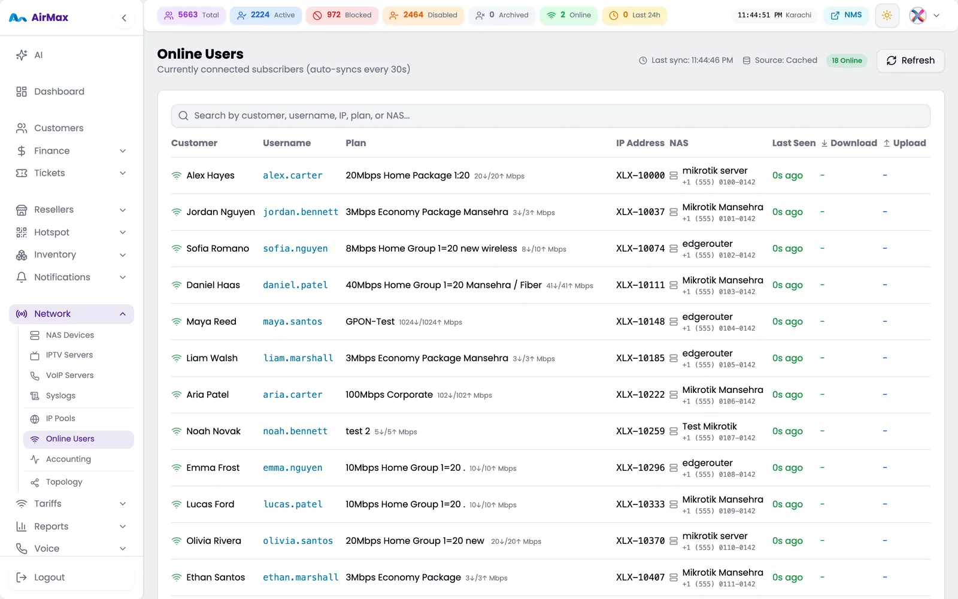Open the user profile avatar menu
The image size is (958, 599).
(924, 16)
